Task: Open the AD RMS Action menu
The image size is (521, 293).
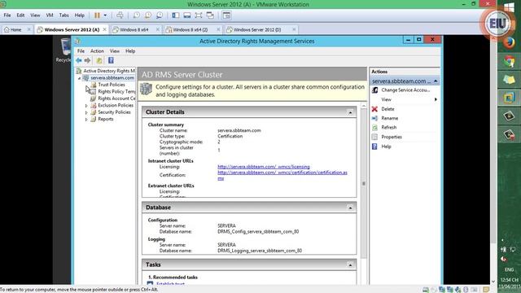Action: [97, 51]
